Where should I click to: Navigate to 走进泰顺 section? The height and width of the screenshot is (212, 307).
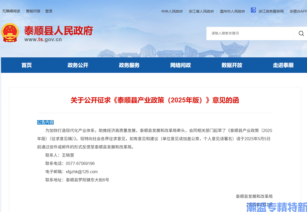283,65
